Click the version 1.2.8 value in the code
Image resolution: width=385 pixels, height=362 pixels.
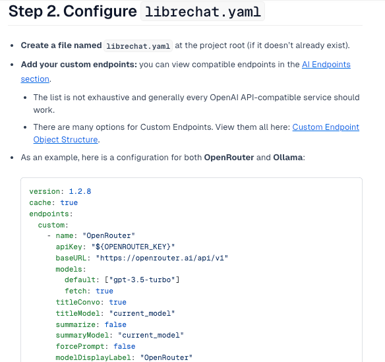pos(80,191)
